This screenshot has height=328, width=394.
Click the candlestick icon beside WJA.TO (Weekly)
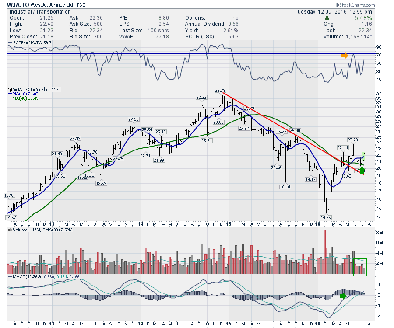click(10, 90)
